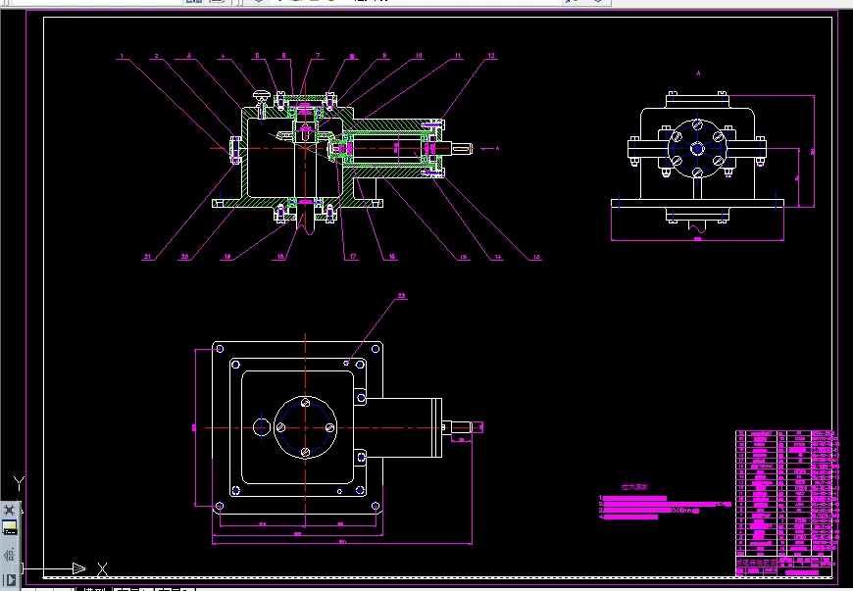Select part balloon number 5
The height and width of the screenshot is (591, 853).
click(x=257, y=56)
